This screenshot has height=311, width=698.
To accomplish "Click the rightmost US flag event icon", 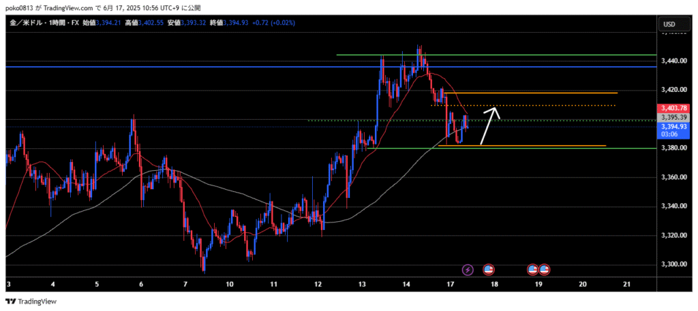I will [x=545, y=270].
